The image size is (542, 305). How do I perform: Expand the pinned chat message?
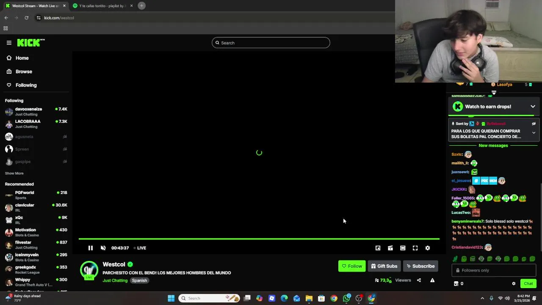[x=534, y=133]
